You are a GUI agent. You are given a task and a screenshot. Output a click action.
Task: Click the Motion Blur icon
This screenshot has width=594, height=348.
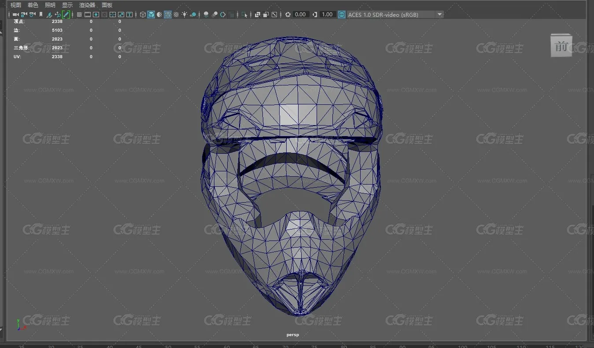(214, 15)
